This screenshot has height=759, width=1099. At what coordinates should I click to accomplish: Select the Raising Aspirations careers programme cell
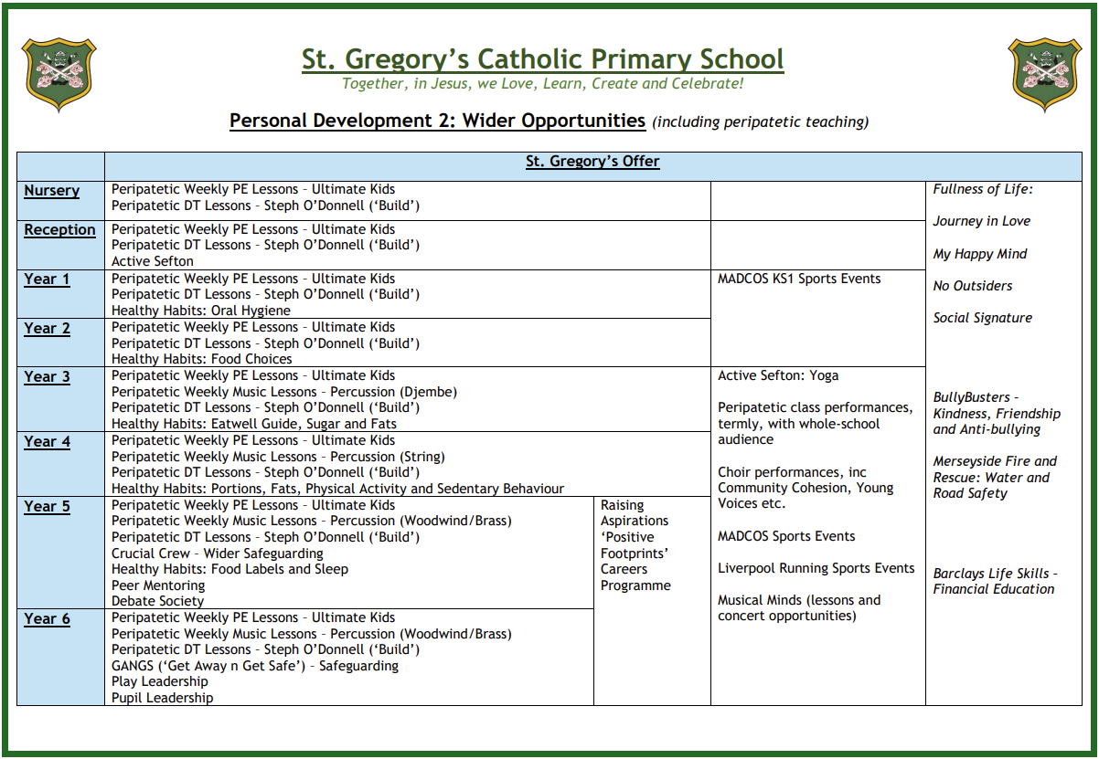click(635, 545)
